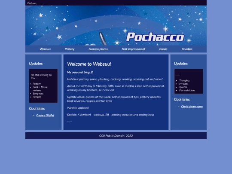Viewport: 232px width, 174px height.
Task: Select Self improvement nav item
Action: (x=134, y=49)
